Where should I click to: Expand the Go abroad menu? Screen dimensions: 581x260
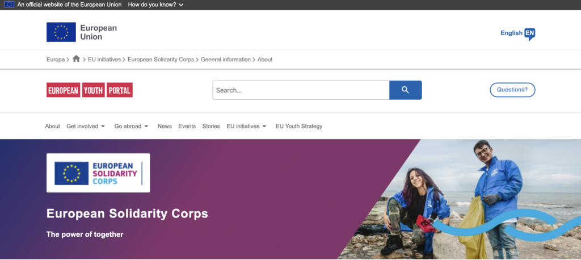tap(132, 127)
